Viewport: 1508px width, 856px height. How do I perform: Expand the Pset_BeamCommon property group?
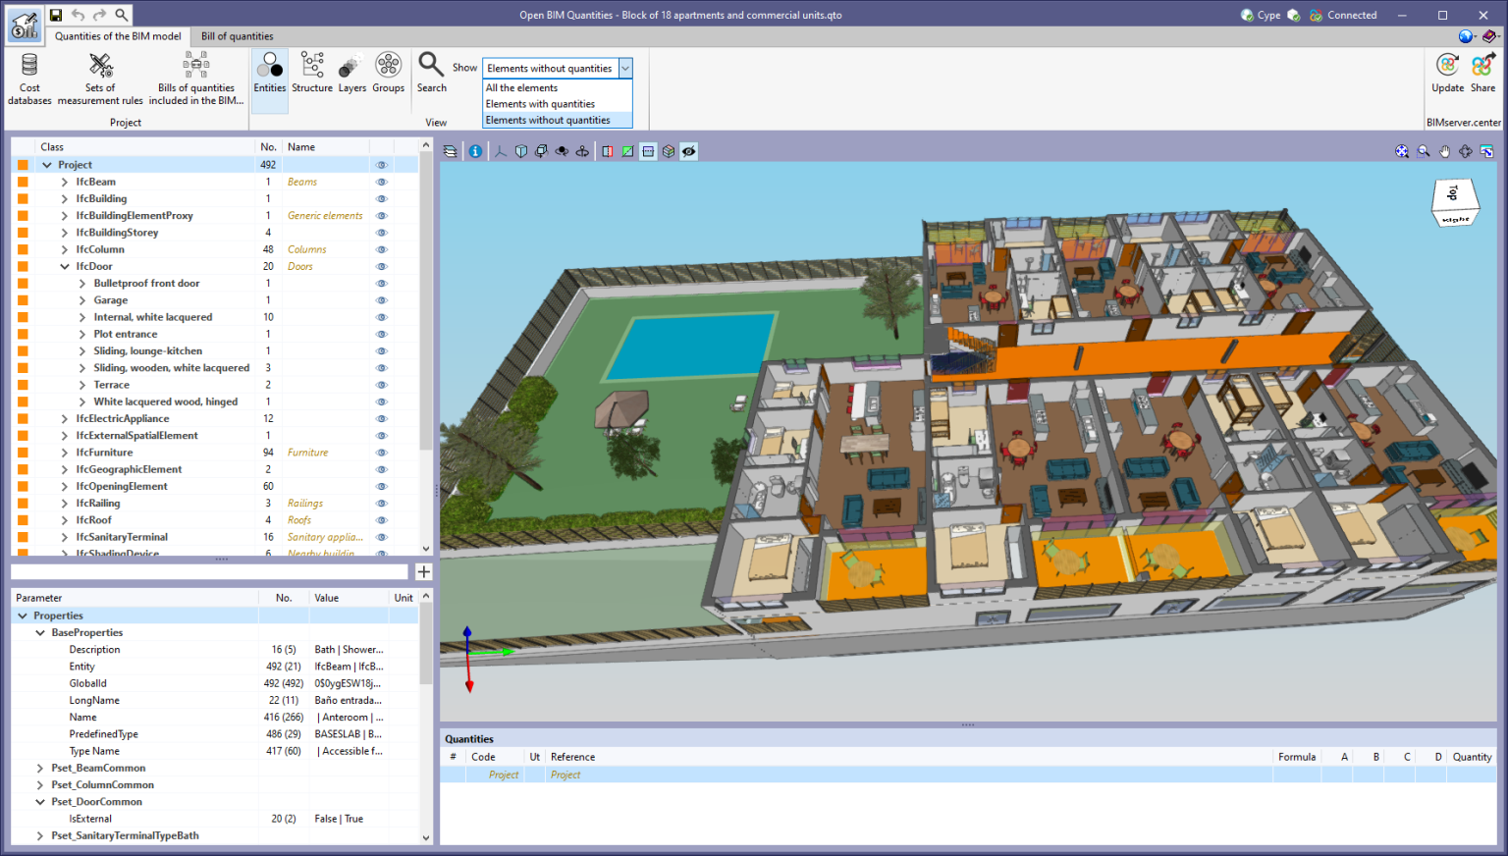(x=39, y=768)
